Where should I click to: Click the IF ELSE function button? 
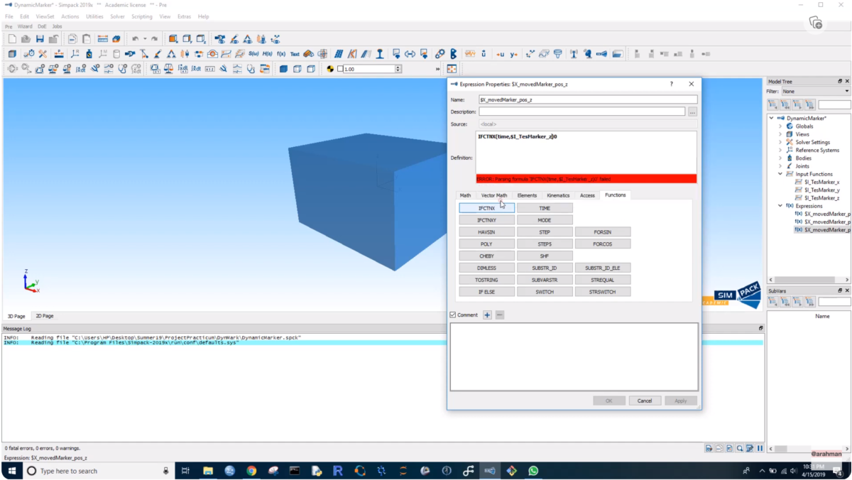point(487,292)
